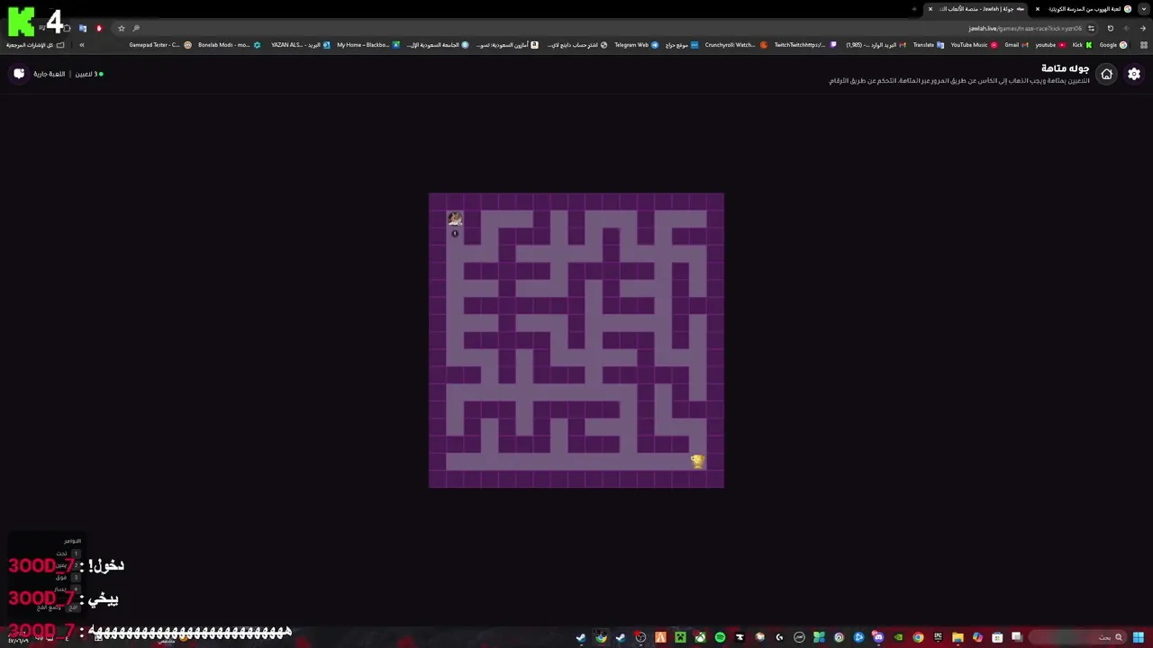Open Crunchyroll: Watch bookmark
The width and height of the screenshot is (1153, 648).
(736, 45)
